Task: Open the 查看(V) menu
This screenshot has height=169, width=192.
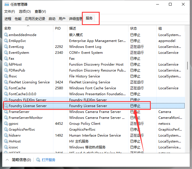Action: point(40,12)
